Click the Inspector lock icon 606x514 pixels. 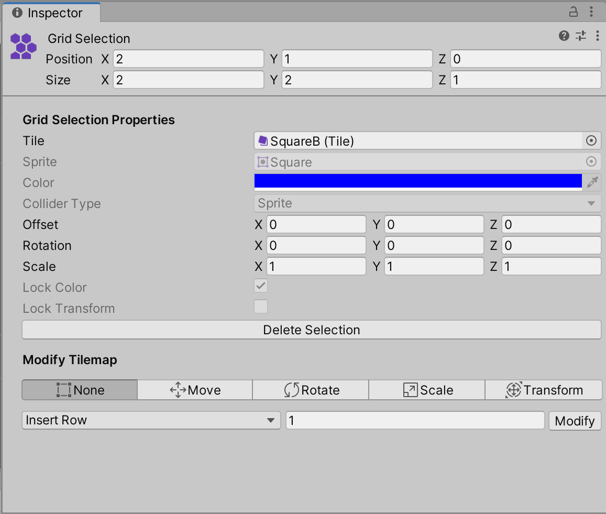click(x=574, y=12)
